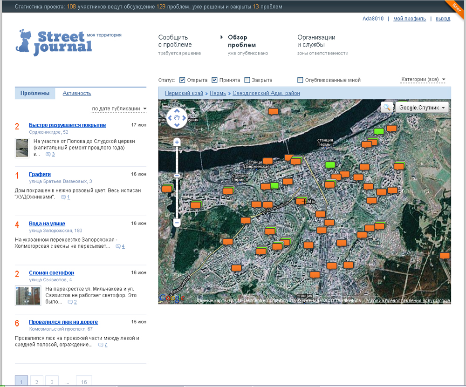Open the Провалился люк на дороге link
This screenshot has height=387, width=466.
63,322
